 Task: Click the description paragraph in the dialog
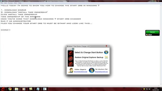click(92, 63)
